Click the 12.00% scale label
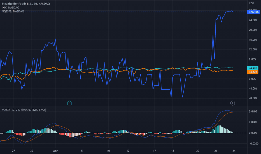This screenshot has height=154, width=261. point(253,50)
